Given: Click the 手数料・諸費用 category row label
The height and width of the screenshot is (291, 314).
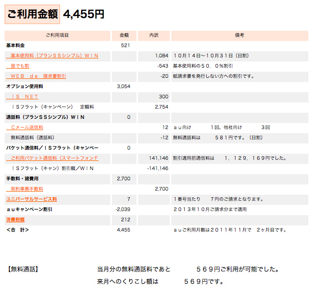Looking at the screenshot, I should [x=22, y=178].
